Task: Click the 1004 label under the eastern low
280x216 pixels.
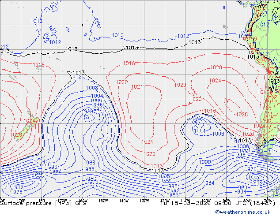Action: click(200, 130)
